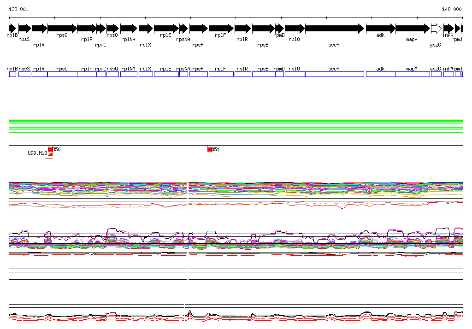472x329 pixels.
Task: Select the red D50 marker flag
Action: click(50, 149)
